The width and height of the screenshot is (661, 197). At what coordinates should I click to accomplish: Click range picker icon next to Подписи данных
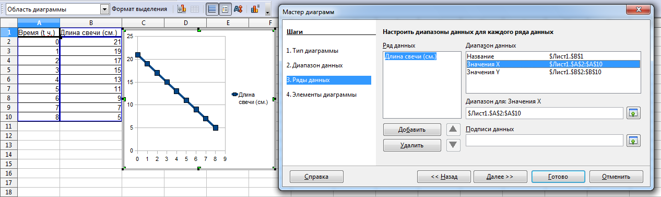point(633,140)
